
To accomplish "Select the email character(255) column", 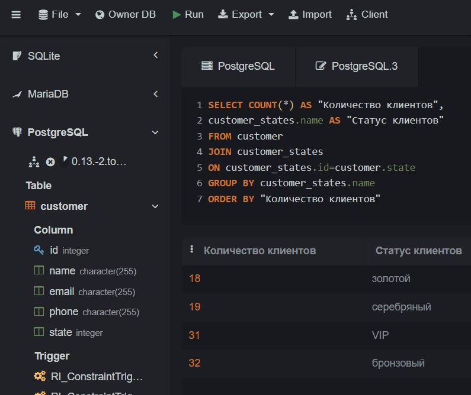I will [x=92, y=292].
